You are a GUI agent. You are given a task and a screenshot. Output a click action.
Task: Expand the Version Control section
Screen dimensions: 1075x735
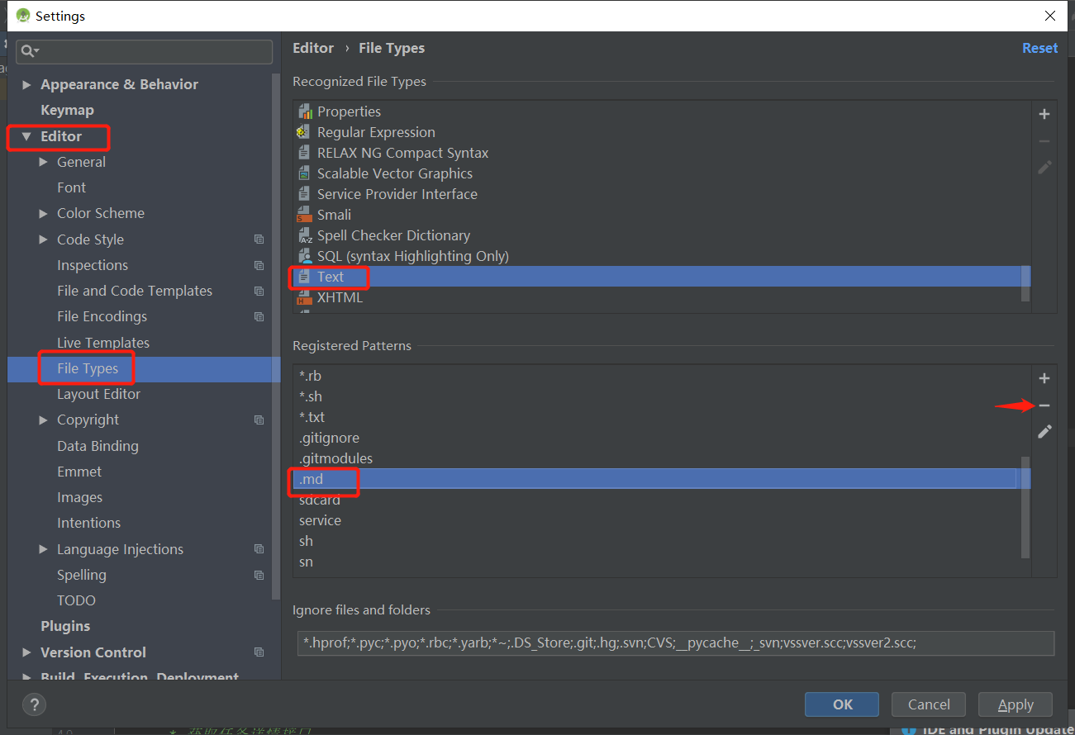coord(26,652)
